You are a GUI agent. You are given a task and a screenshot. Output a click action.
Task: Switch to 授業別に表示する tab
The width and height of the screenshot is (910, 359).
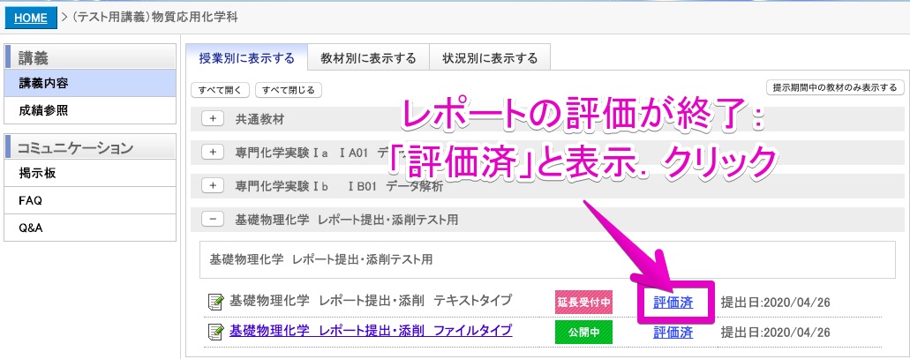point(246,58)
